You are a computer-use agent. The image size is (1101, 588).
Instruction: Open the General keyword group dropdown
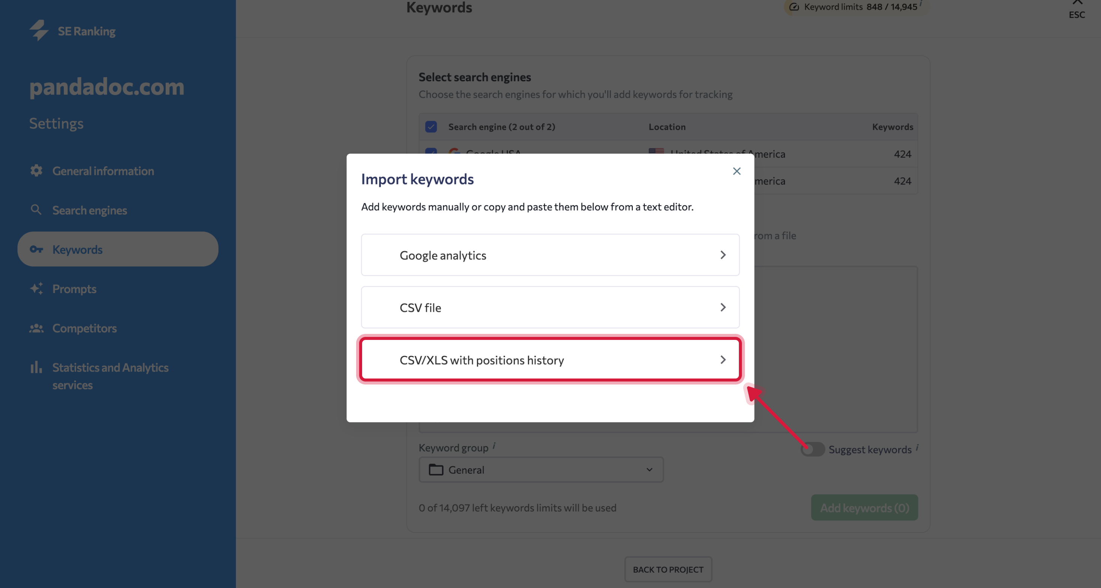click(x=541, y=470)
